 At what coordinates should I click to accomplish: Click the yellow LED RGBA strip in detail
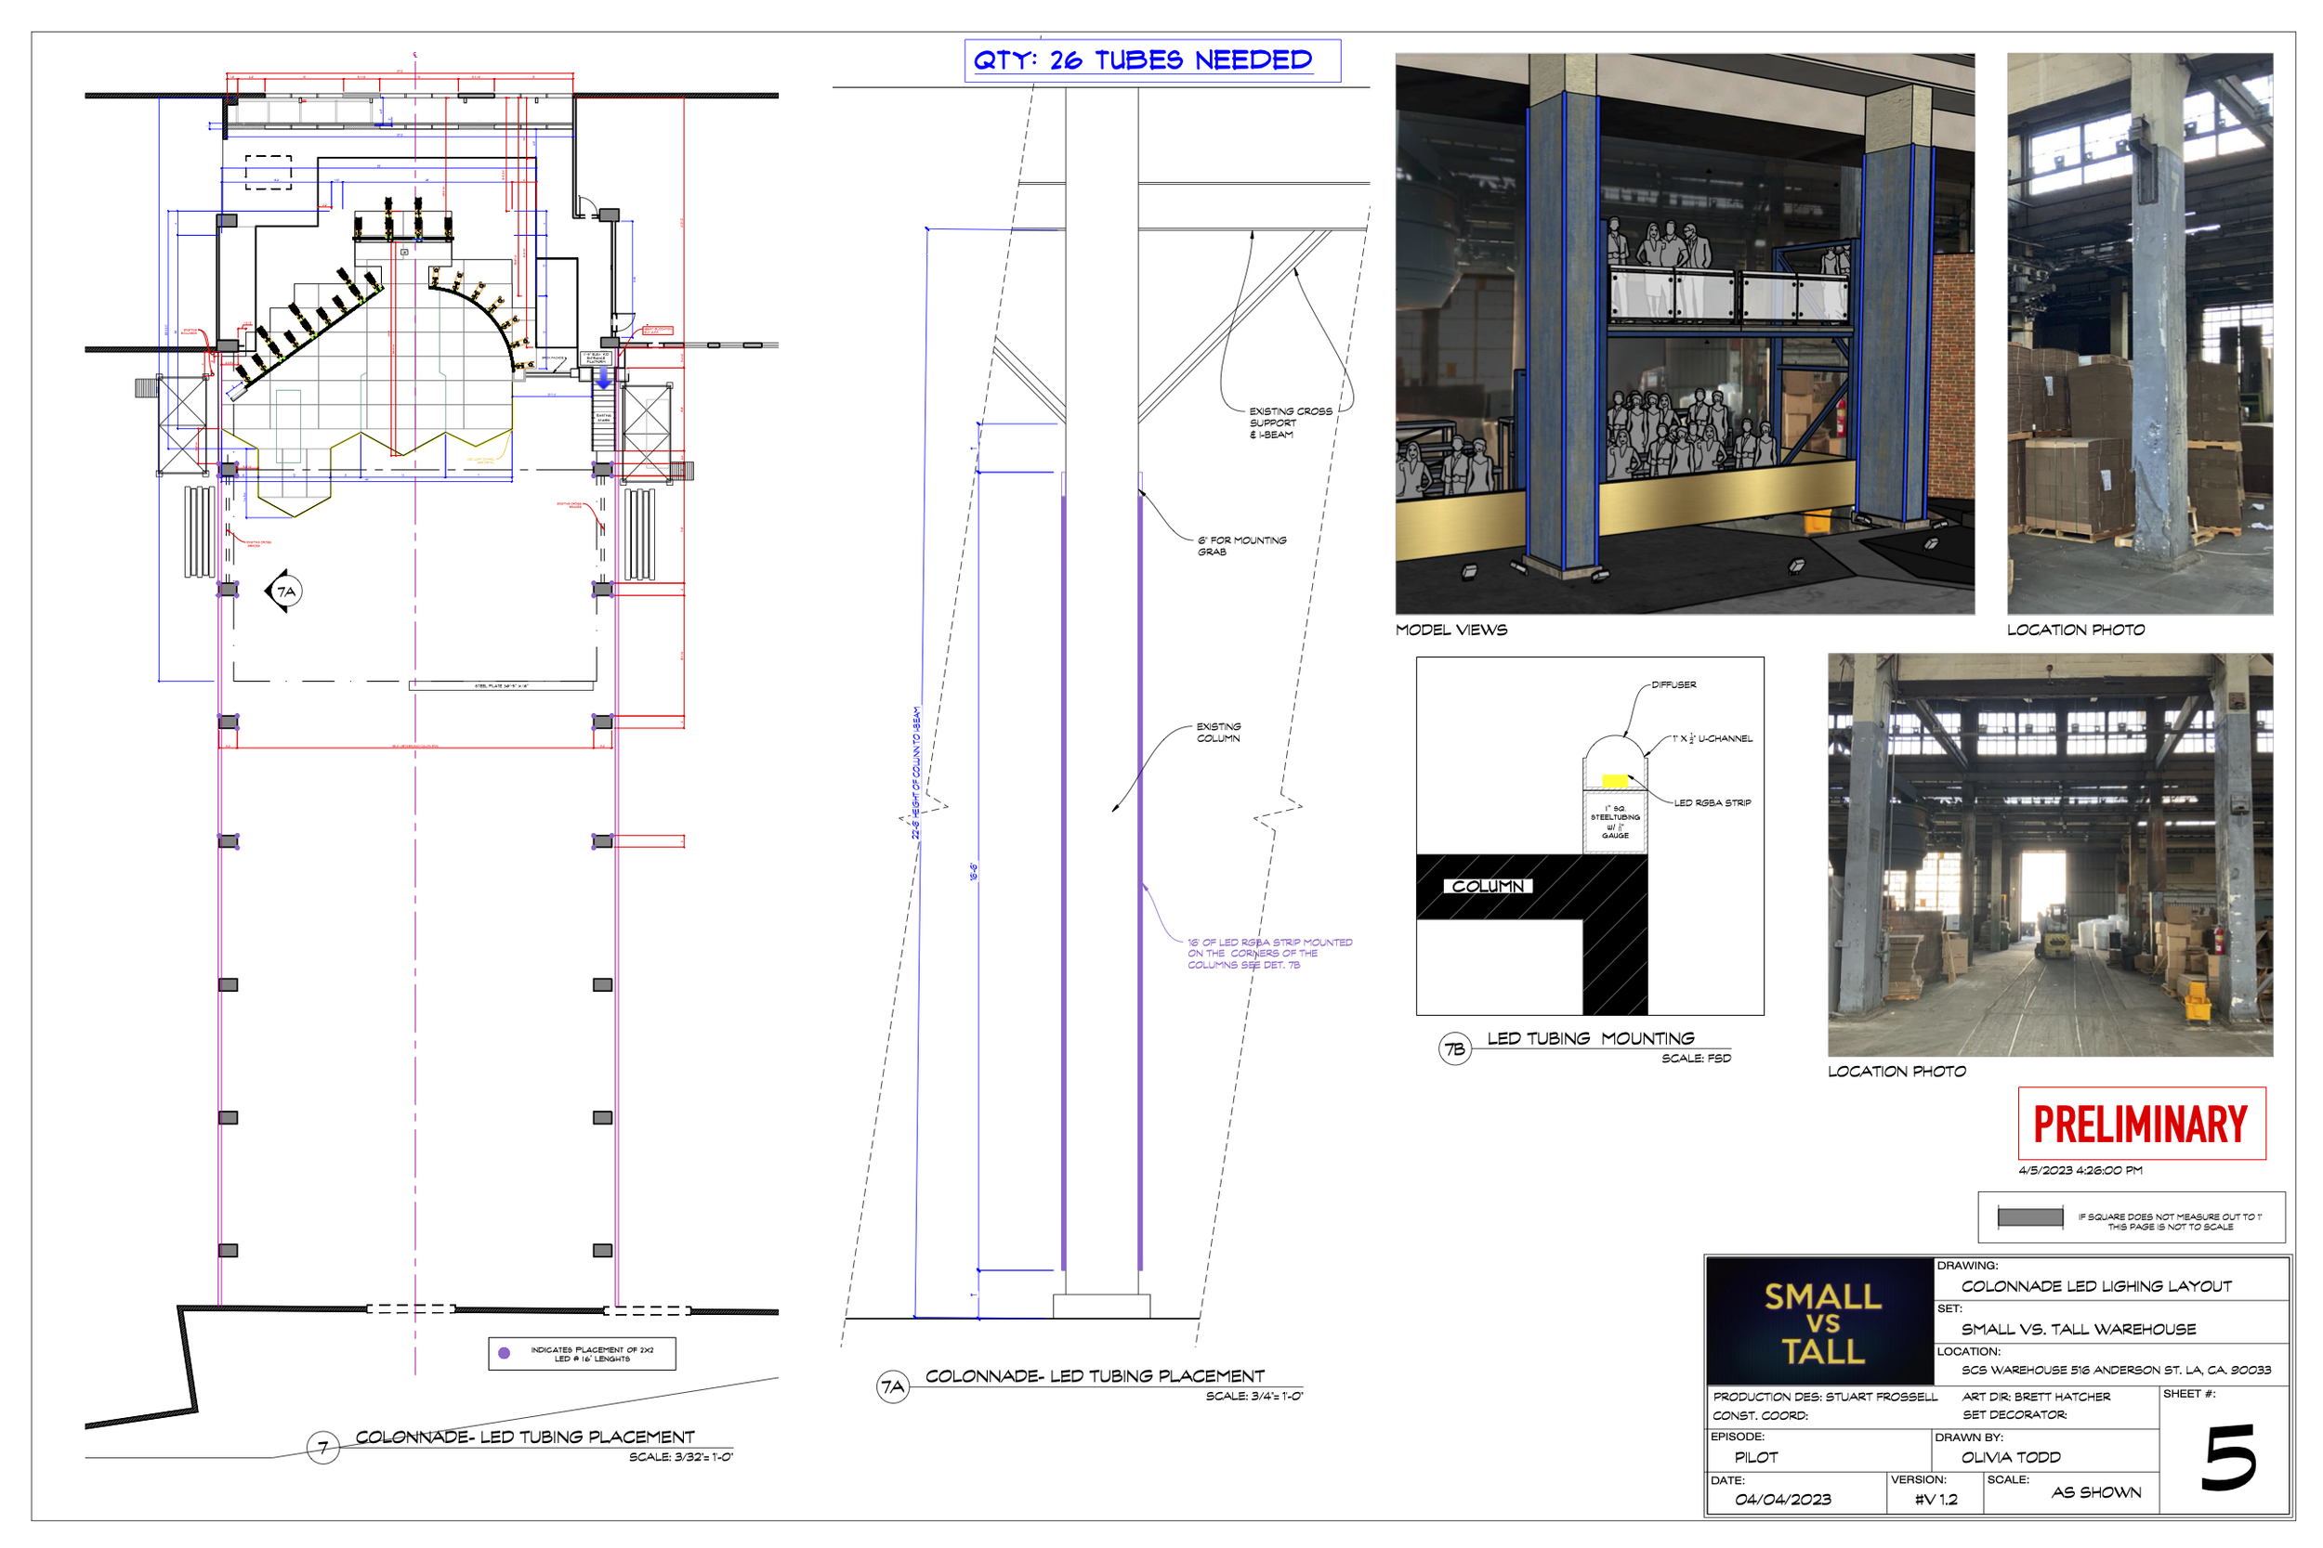1615,781
